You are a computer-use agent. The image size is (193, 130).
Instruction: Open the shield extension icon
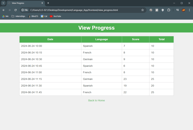click(x=163, y=10)
